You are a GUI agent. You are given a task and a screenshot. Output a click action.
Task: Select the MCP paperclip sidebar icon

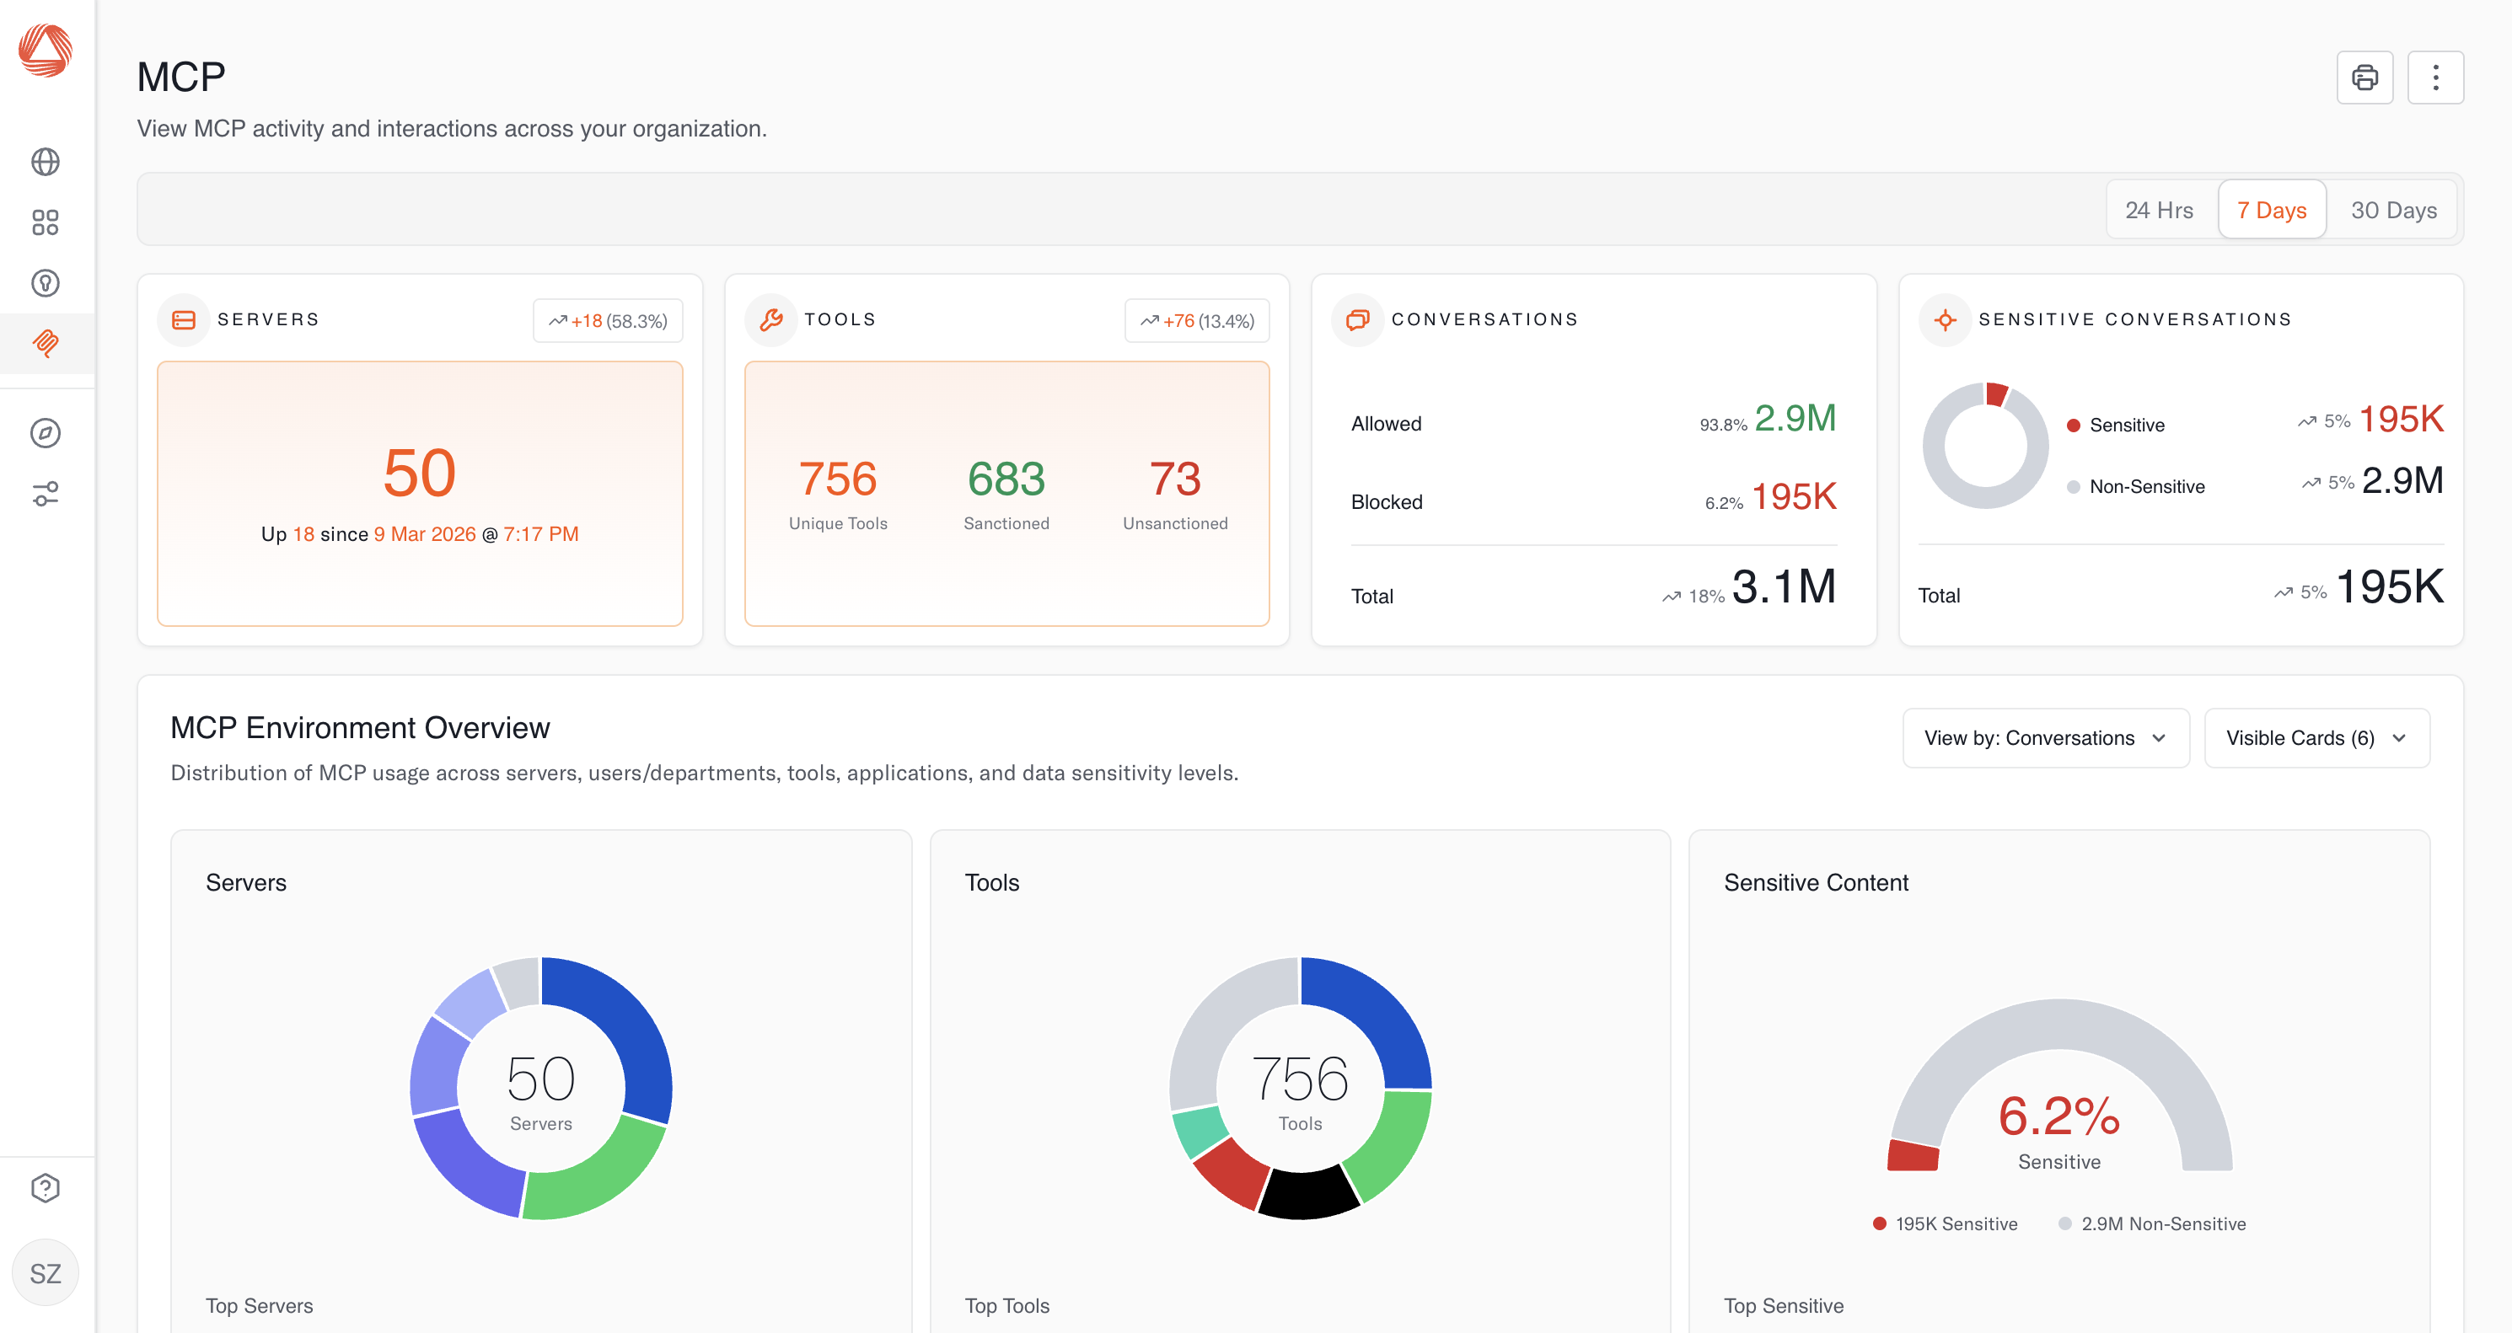tap(45, 343)
